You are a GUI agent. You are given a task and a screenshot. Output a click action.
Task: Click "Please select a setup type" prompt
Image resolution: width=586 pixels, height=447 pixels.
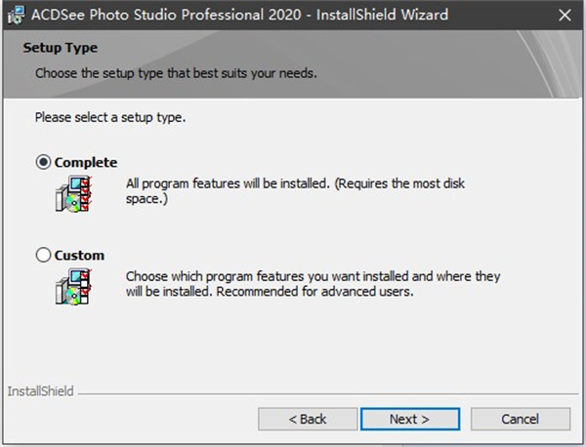pos(110,117)
